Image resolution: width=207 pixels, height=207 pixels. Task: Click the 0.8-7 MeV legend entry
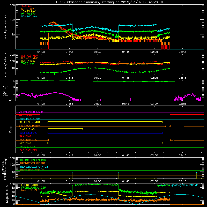(x=28, y=61)
